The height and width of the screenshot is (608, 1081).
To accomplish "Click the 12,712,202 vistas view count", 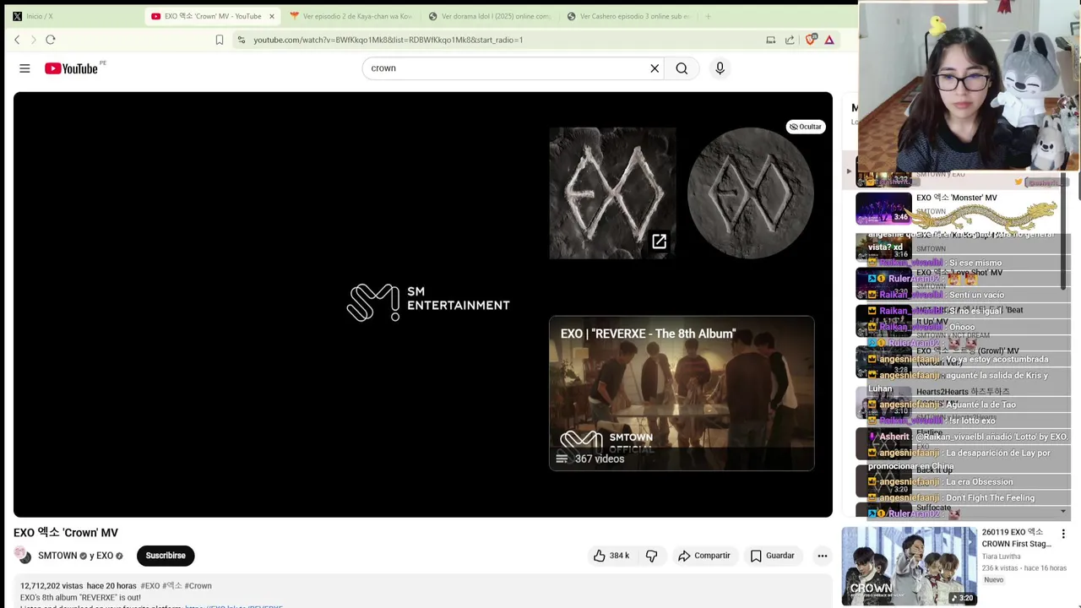I will pos(52,586).
